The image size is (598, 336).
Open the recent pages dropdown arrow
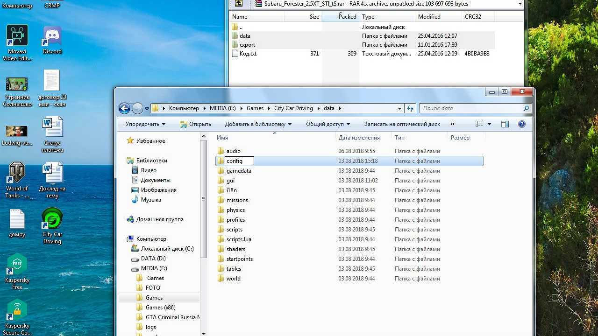coord(147,109)
